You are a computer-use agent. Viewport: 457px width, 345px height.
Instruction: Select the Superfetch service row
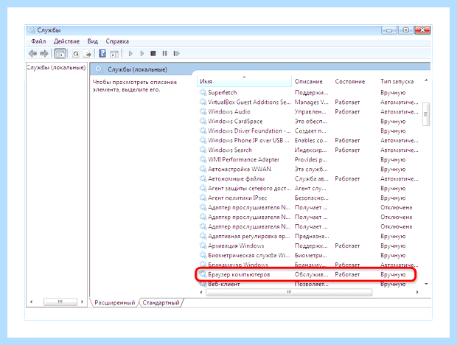point(309,93)
